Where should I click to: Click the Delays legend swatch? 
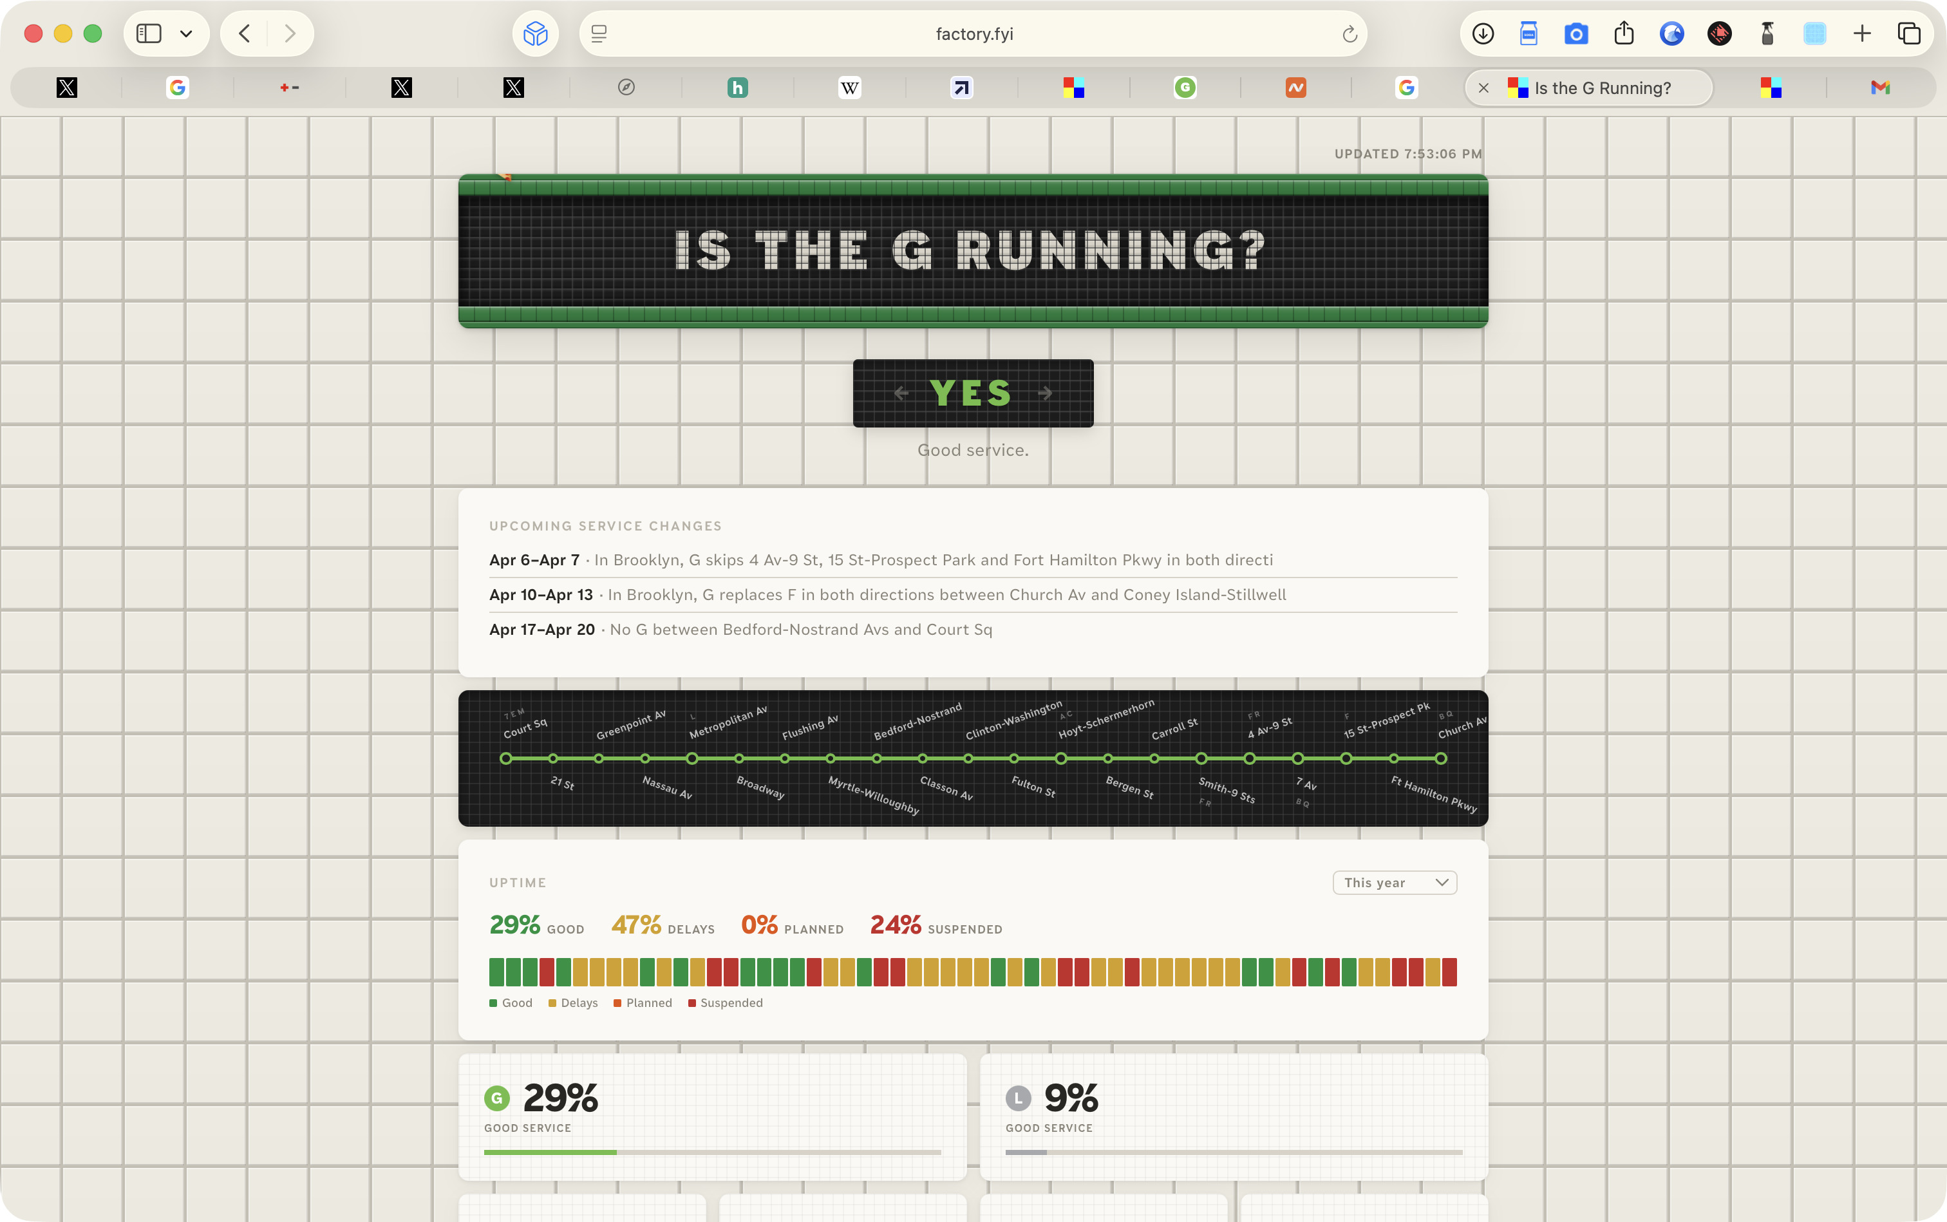coord(552,1003)
